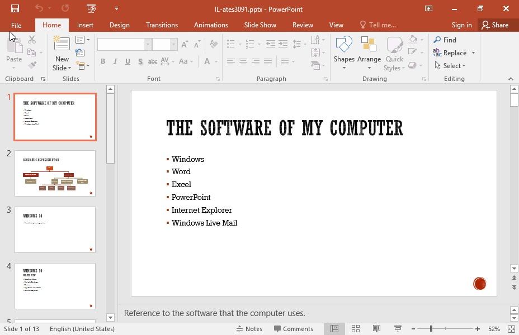This screenshot has height=335, width=519.
Task: Toggle text Shadow
Action: (x=140, y=61)
